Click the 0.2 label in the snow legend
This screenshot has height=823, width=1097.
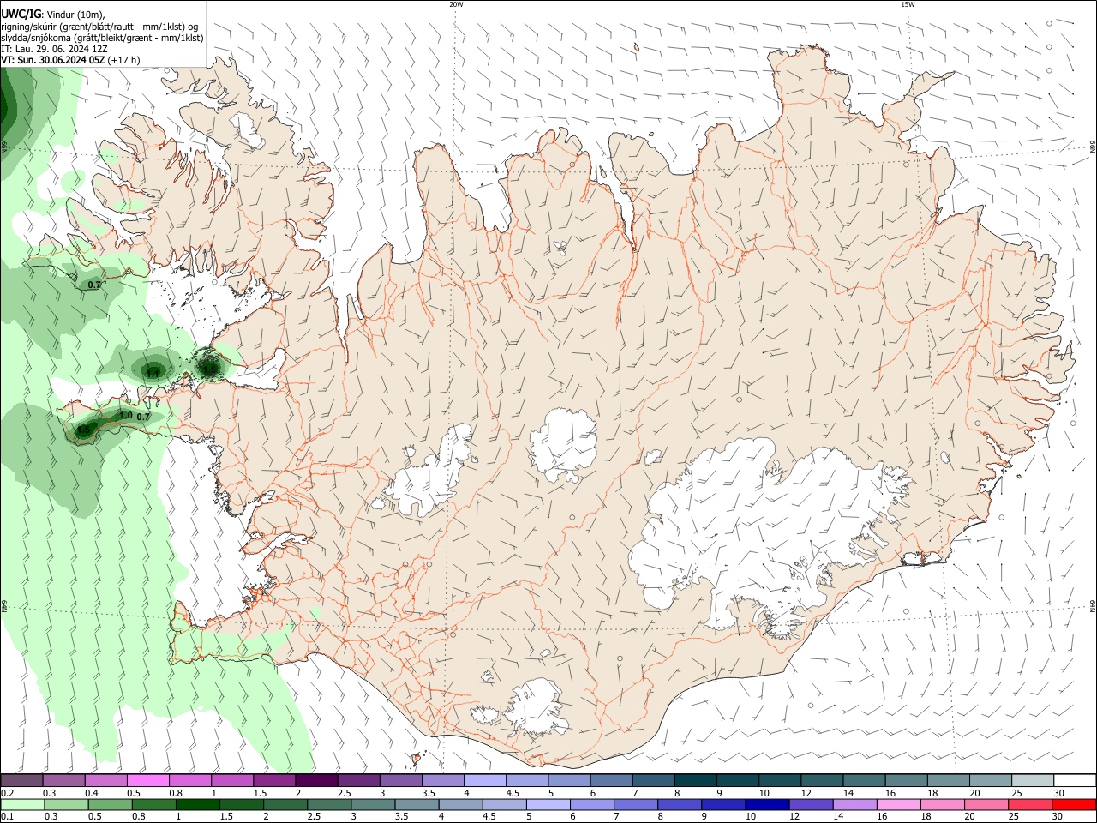coord(7,793)
